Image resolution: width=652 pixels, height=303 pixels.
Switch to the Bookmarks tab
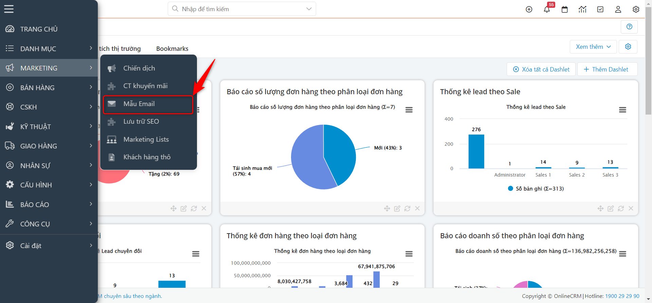172,48
